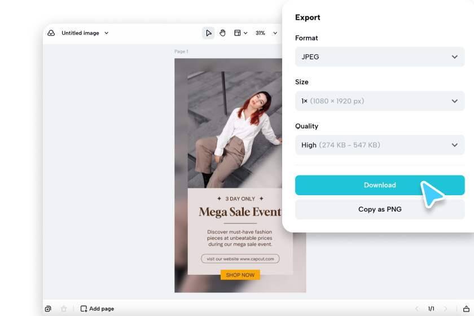
Task: Click the page panel icon at bottom right
Action: (466, 309)
